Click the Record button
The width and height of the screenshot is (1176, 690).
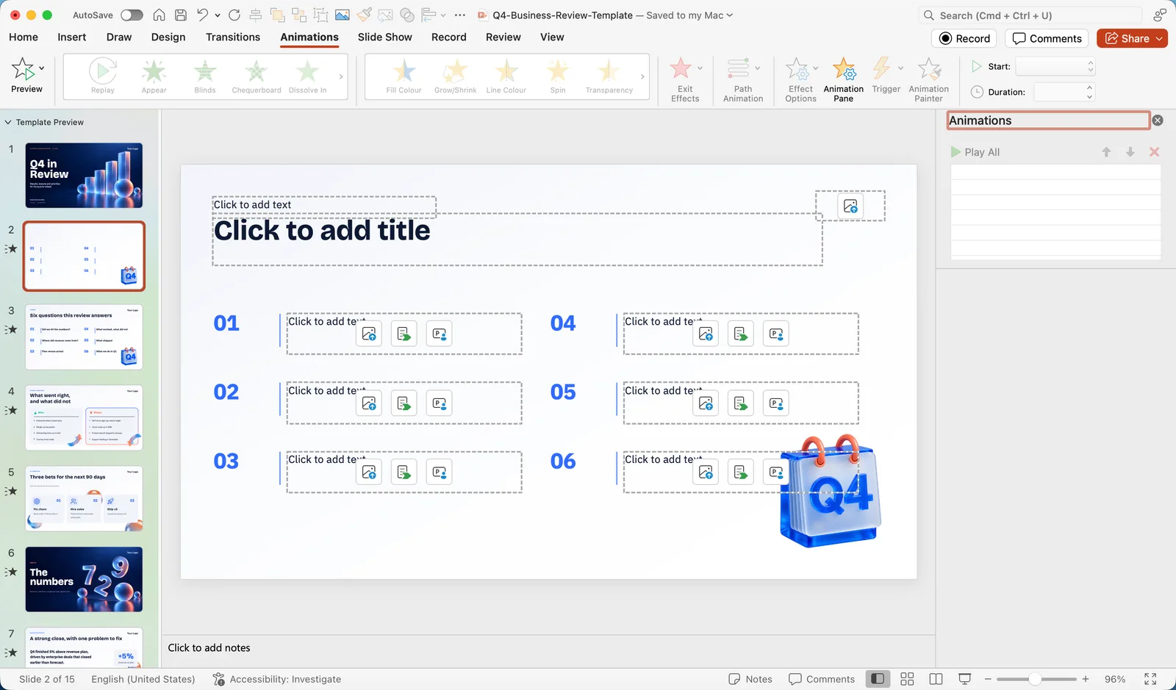click(964, 38)
